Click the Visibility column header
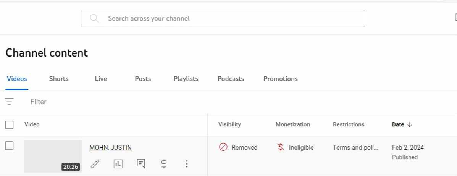 [230, 124]
